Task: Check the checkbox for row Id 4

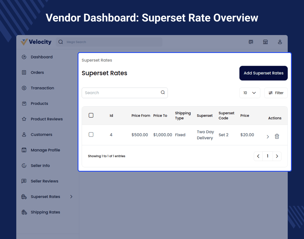Action: (x=91, y=134)
